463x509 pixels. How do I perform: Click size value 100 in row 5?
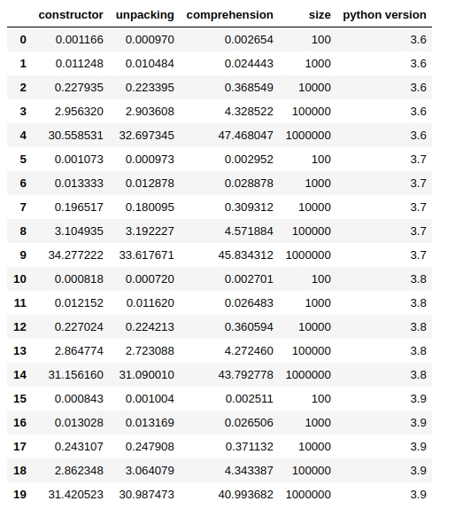[x=321, y=160]
